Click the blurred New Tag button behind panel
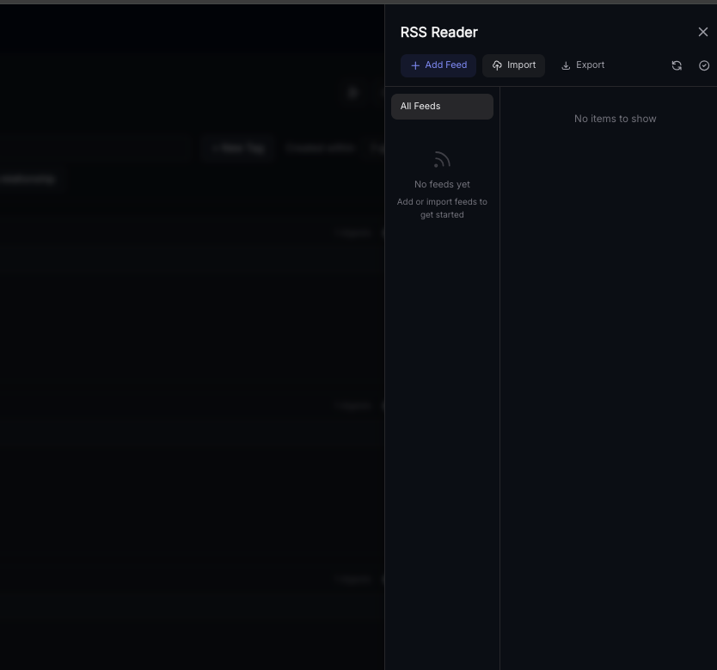This screenshot has width=717, height=670. pos(238,148)
